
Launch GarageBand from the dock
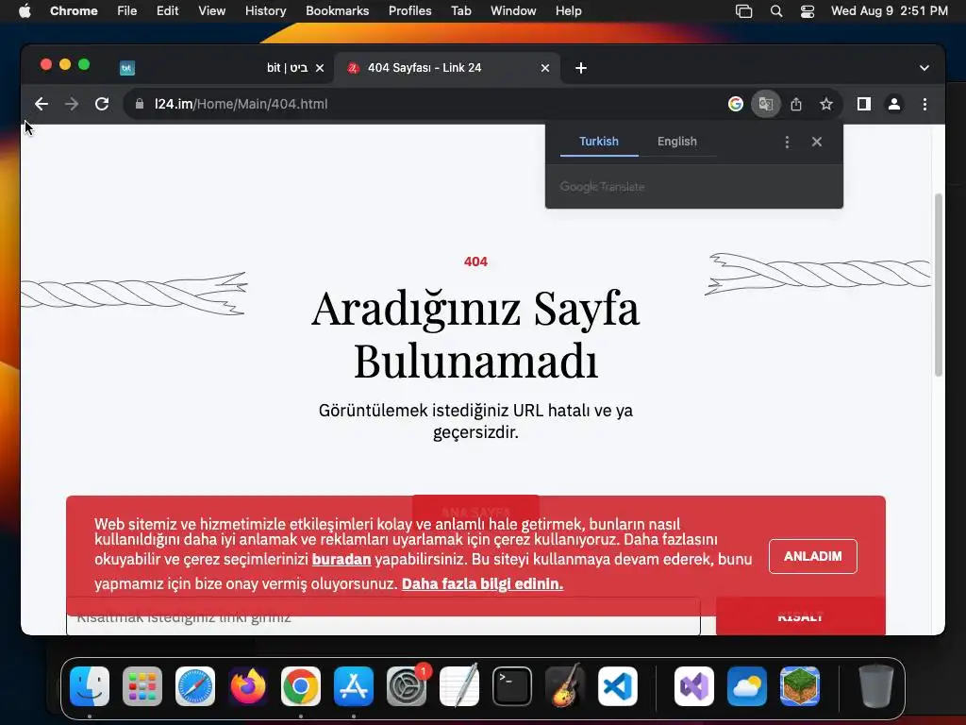tap(565, 686)
